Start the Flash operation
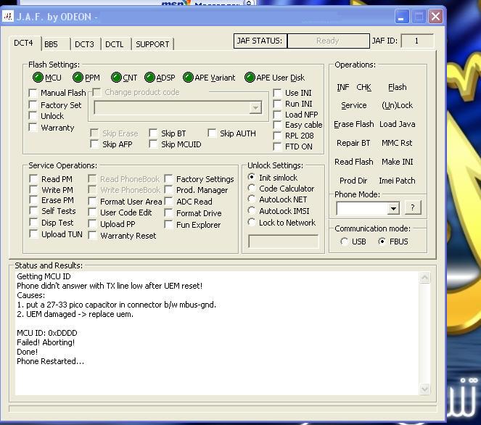This screenshot has width=481, height=425. [398, 87]
